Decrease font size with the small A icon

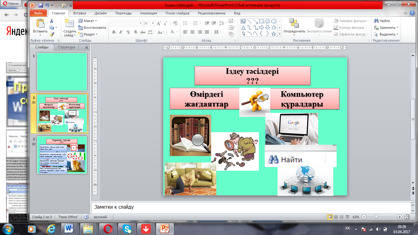[x=166, y=23]
